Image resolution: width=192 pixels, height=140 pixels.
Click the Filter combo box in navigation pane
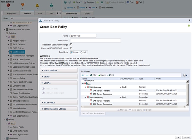[x=26, y=18]
